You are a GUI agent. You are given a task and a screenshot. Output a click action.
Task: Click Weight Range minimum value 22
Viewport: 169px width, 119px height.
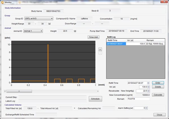pyautogui.click(x=29, y=24)
